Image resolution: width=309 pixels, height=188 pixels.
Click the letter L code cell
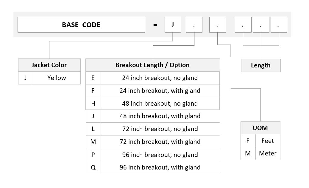click(93, 129)
